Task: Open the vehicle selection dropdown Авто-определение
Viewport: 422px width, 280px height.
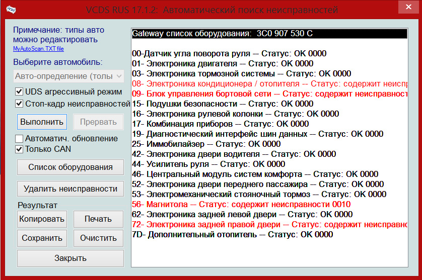Action: [x=68, y=76]
